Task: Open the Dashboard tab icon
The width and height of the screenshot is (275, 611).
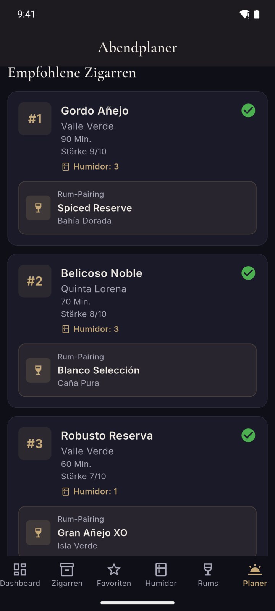Action: (20, 569)
